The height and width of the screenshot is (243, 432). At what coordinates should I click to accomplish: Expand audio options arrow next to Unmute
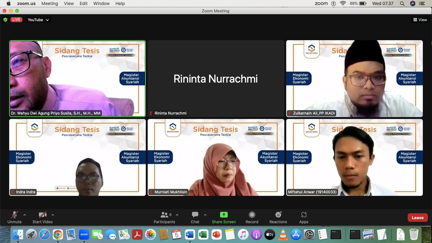click(25, 215)
